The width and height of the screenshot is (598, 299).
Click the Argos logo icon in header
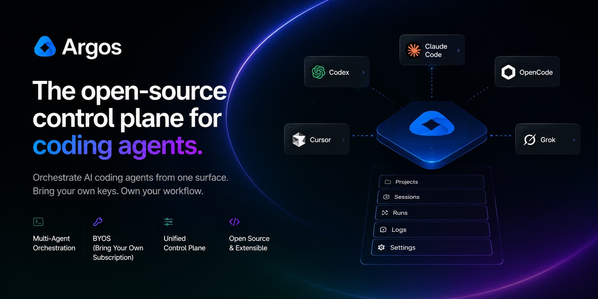click(x=45, y=47)
